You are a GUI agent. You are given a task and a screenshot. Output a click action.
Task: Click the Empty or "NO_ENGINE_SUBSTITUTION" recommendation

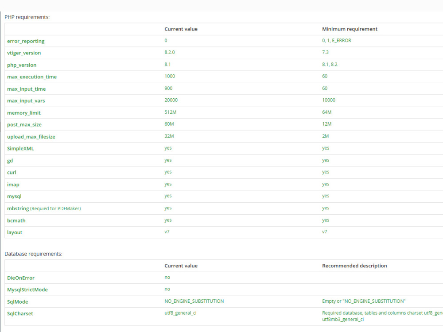[364, 301]
